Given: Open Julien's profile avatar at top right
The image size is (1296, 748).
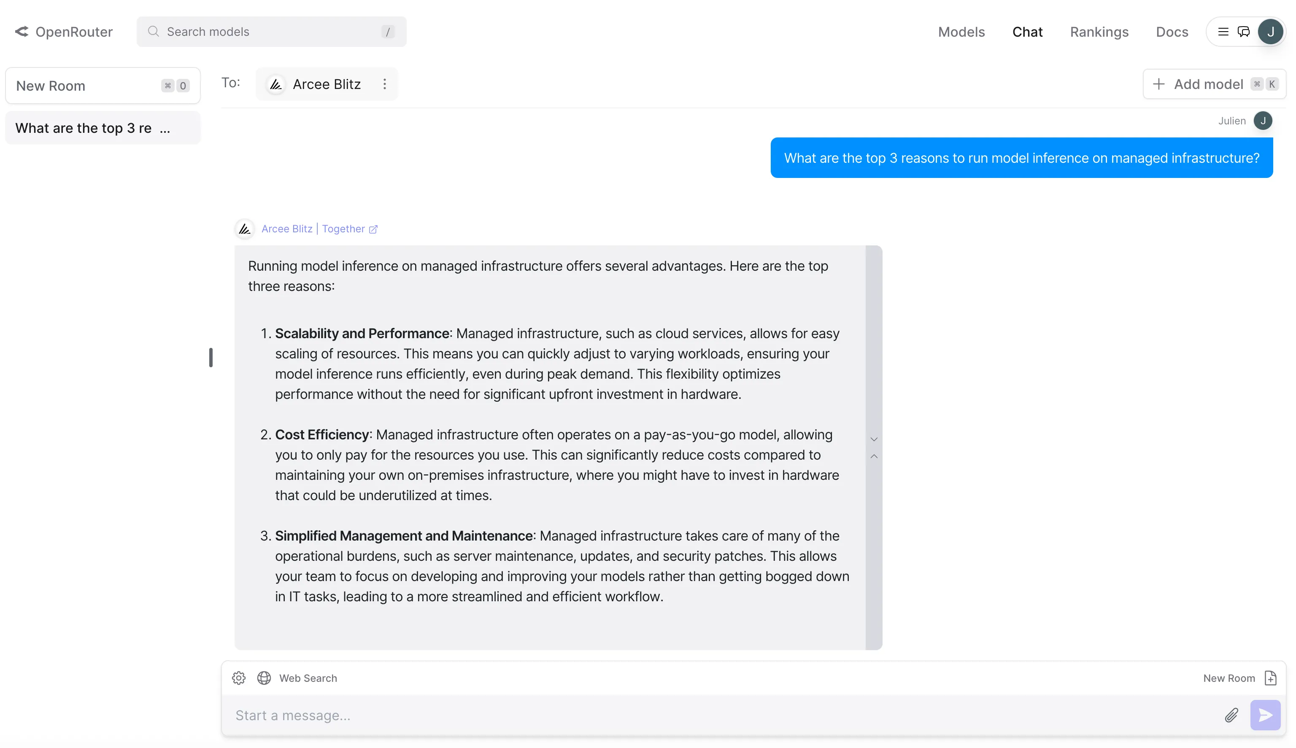Looking at the screenshot, I should click(x=1270, y=32).
